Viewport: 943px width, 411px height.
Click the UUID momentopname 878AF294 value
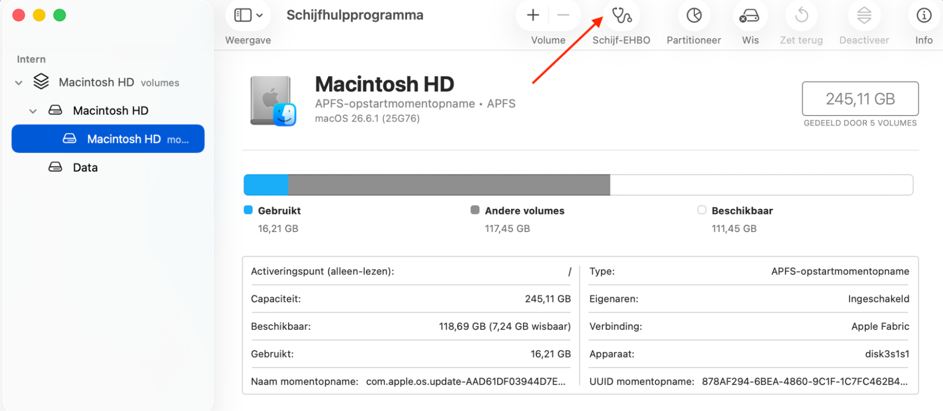click(x=805, y=381)
